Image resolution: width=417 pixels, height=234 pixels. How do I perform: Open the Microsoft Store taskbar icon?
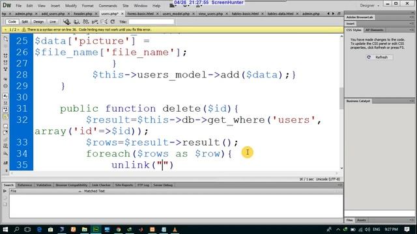click(x=51, y=229)
